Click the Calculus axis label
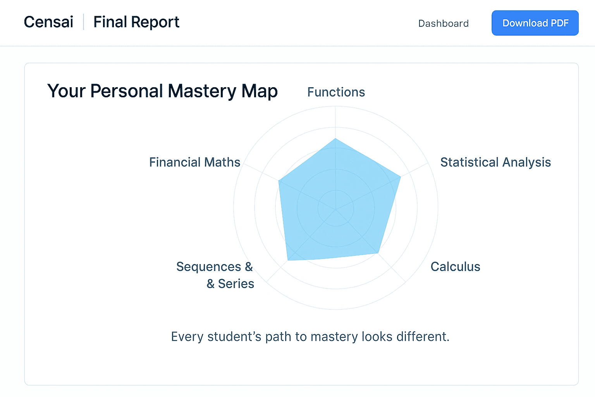This screenshot has height=397, width=595. coord(455,267)
